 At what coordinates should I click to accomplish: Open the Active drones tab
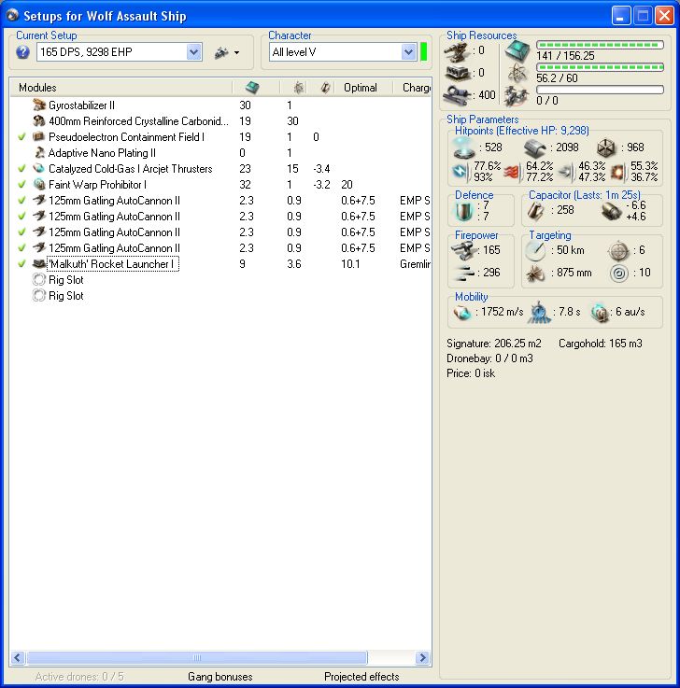pyautogui.click(x=79, y=677)
